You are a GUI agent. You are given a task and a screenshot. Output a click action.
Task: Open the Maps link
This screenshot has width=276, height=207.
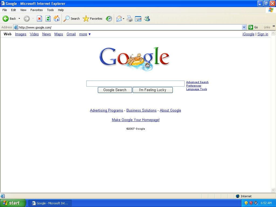pos(58,34)
